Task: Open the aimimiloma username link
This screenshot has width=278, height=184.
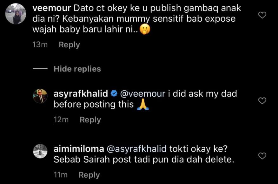Action: pos(79,149)
